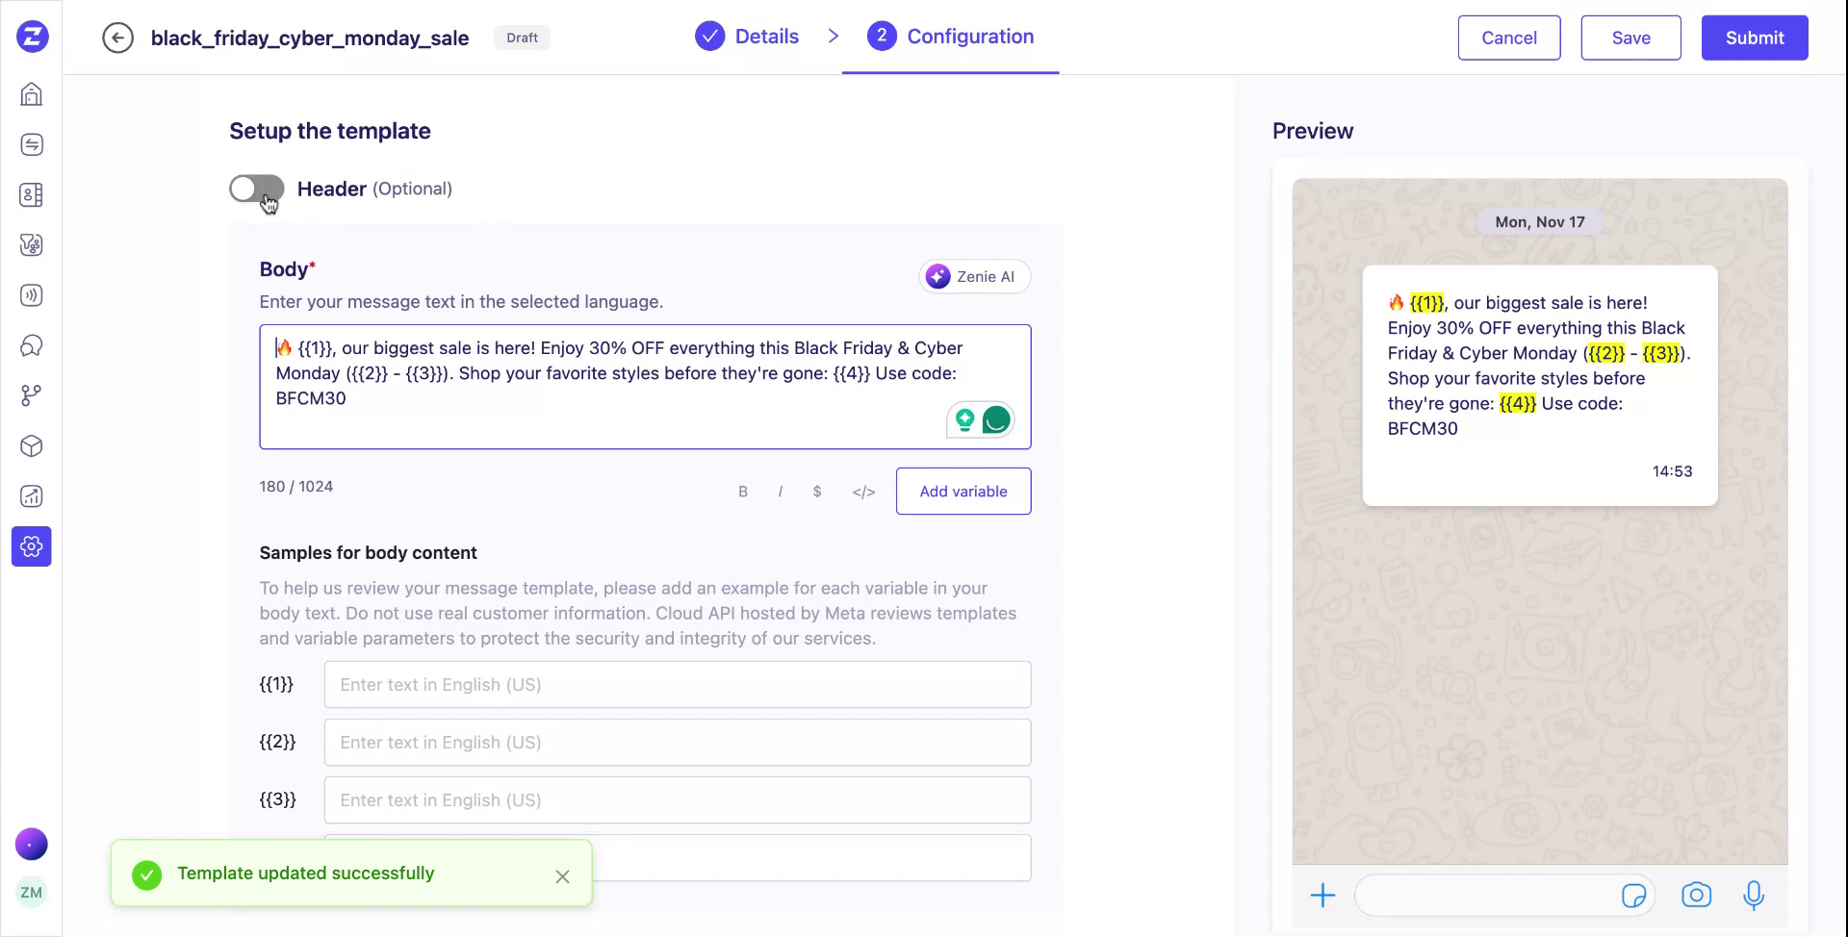
Task: Select the Configuration step tab
Action: point(950,37)
